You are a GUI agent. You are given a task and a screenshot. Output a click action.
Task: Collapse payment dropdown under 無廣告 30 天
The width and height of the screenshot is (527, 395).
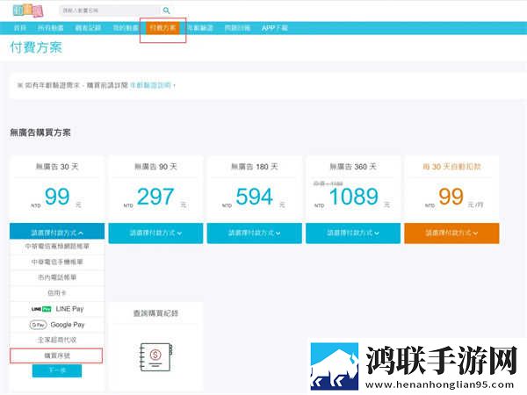click(x=57, y=233)
